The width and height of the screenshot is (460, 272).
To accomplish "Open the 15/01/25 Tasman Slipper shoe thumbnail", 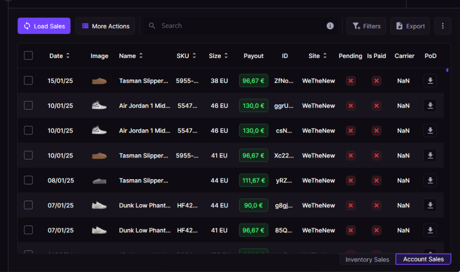I will tap(99, 81).
